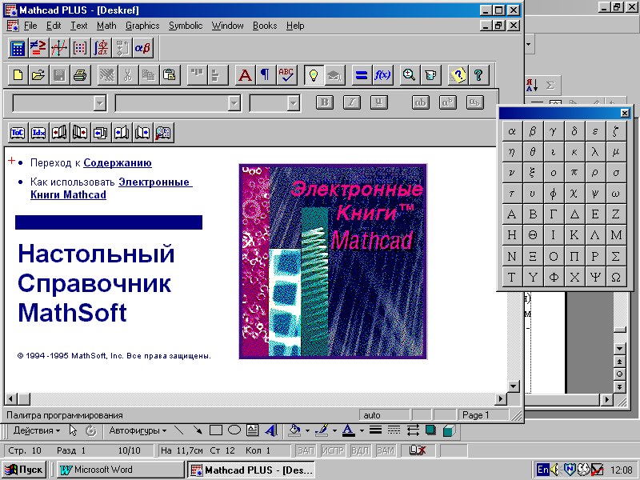
Task: Expand the font size dropdown
Action: coord(294,103)
